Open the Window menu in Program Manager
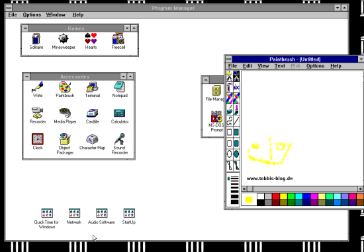The height and width of the screenshot is (252, 364). (56, 15)
